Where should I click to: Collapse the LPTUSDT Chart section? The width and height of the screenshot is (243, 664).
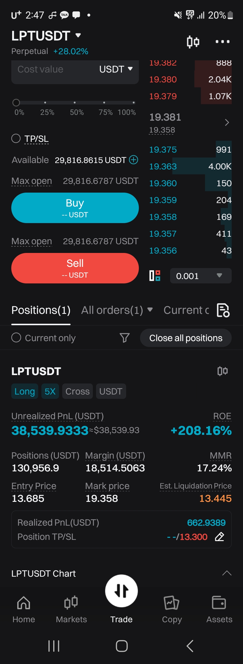pos(227,573)
